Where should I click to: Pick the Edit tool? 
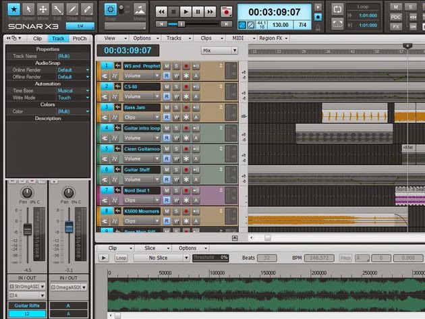57,9
